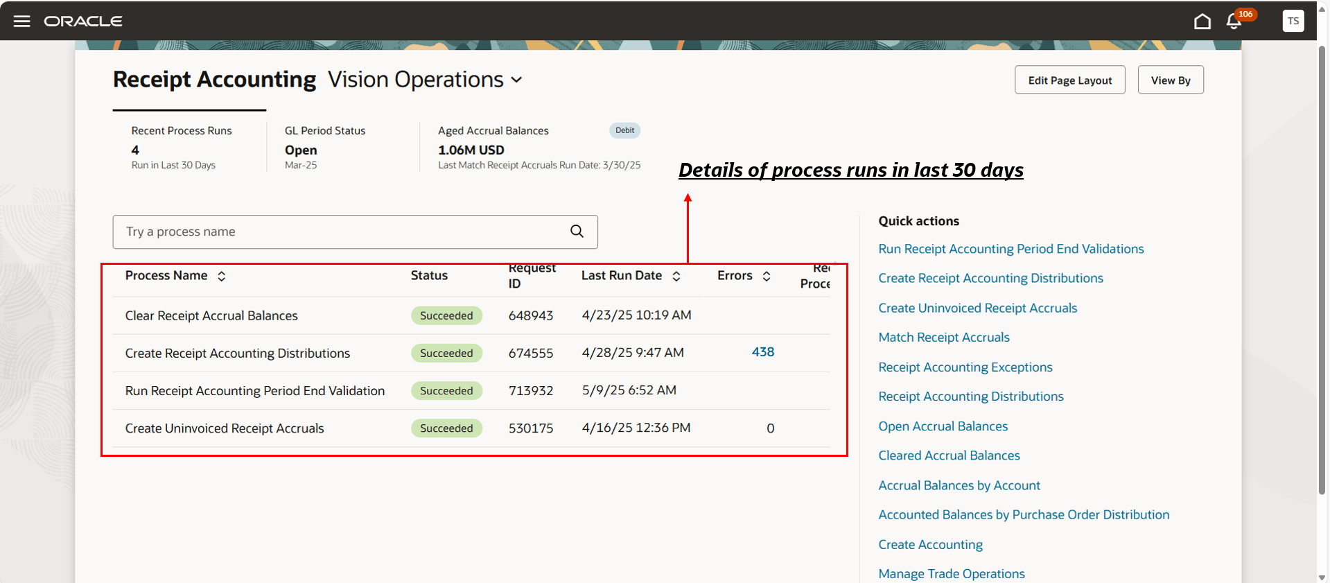
Task: Click Succeeded badge for request 713932
Action: coord(446,391)
